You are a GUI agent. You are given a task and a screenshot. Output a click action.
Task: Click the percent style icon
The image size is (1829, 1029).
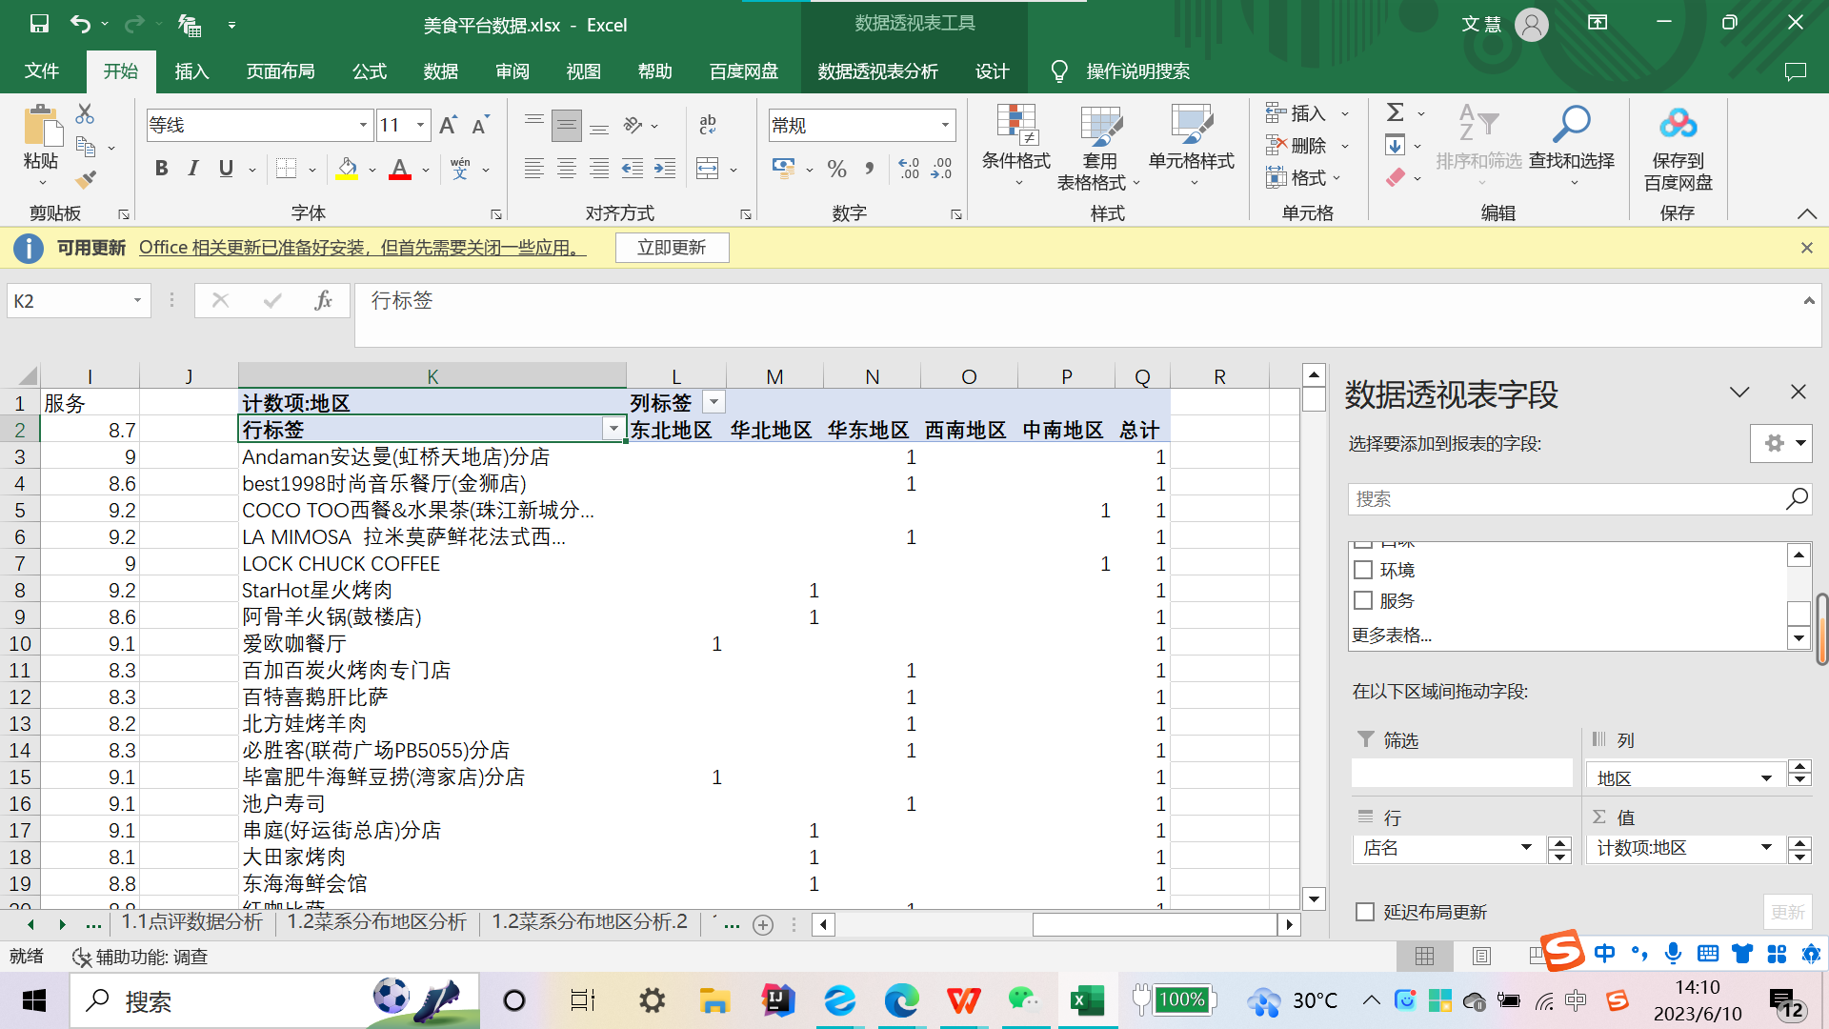836,170
